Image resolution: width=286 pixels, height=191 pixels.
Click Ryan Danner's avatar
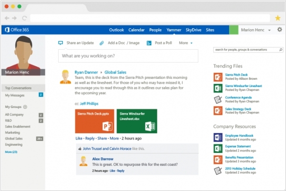65,77
